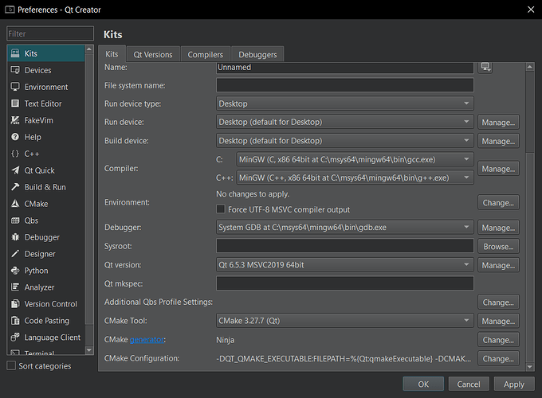Expand the Run device type dropdown

(344, 103)
